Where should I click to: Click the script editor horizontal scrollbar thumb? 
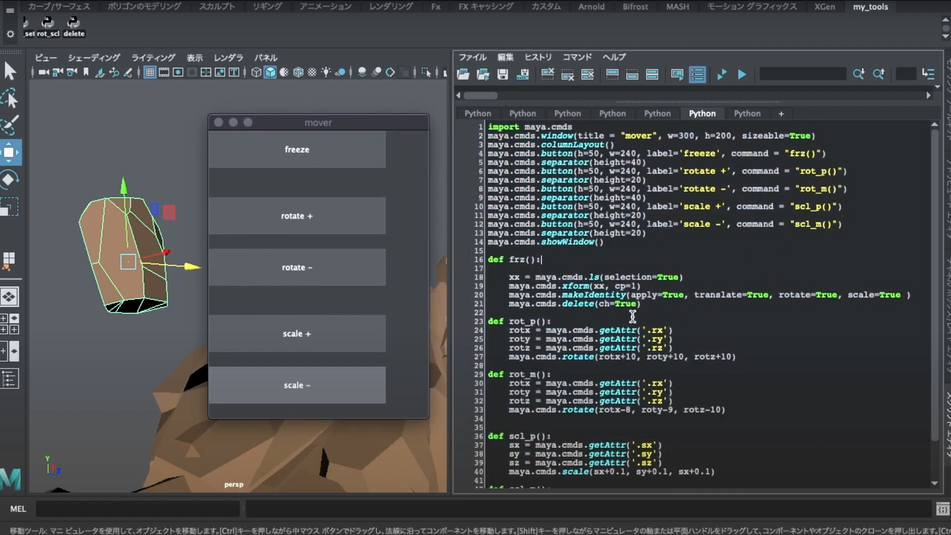click(480, 96)
